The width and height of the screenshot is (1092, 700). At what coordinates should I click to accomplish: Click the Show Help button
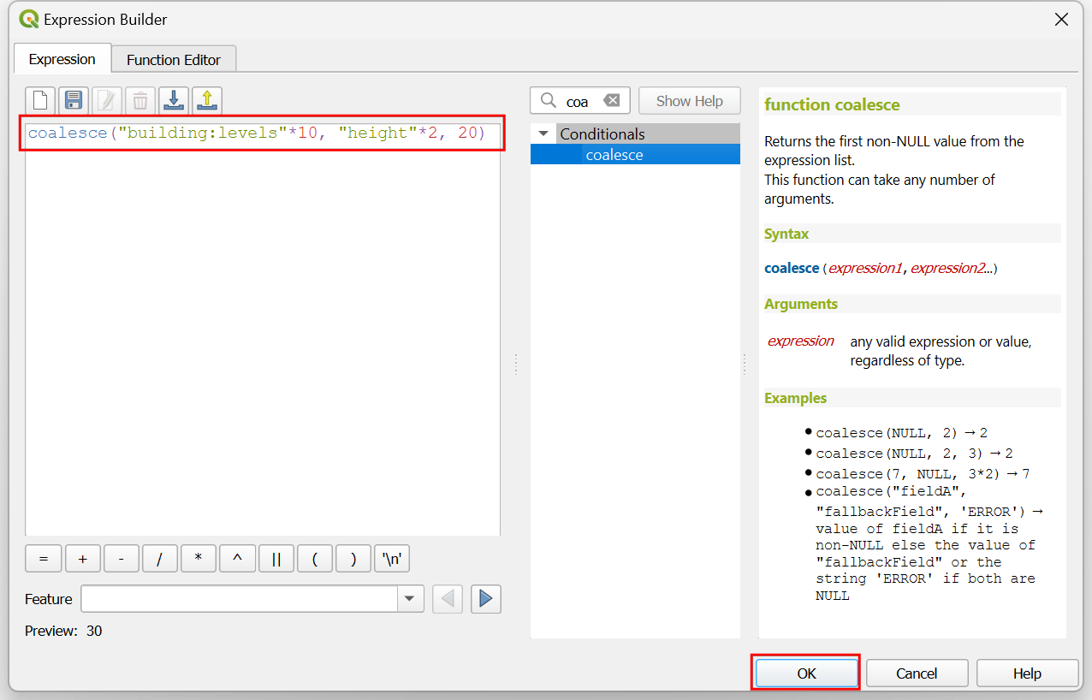[689, 101]
